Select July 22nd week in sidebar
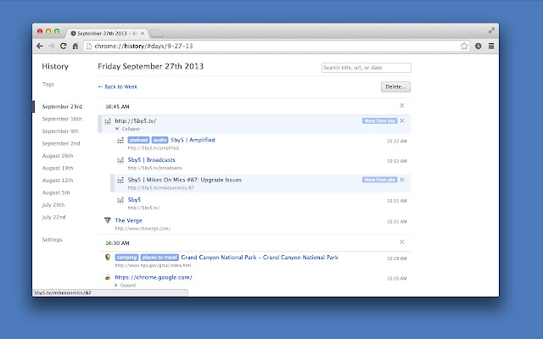The width and height of the screenshot is (543, 339). coord(53,217)
